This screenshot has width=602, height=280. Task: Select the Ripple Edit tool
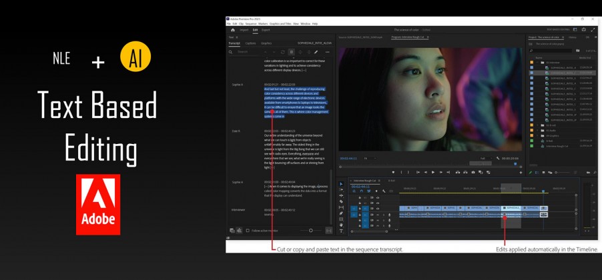[x=341, y=195]
